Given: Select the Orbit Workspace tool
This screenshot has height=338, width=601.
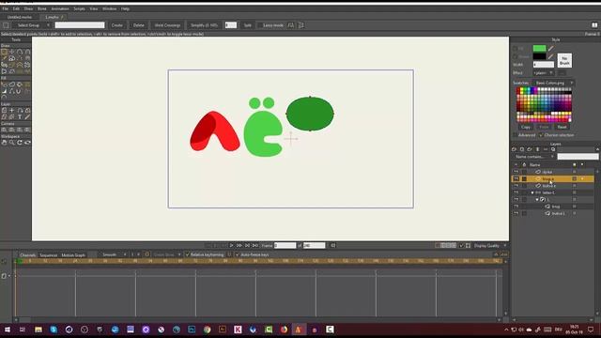Looking at the screenshot, I should click(27, 143).
